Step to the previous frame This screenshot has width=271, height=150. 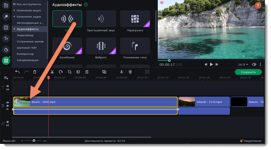pos(206,64)
